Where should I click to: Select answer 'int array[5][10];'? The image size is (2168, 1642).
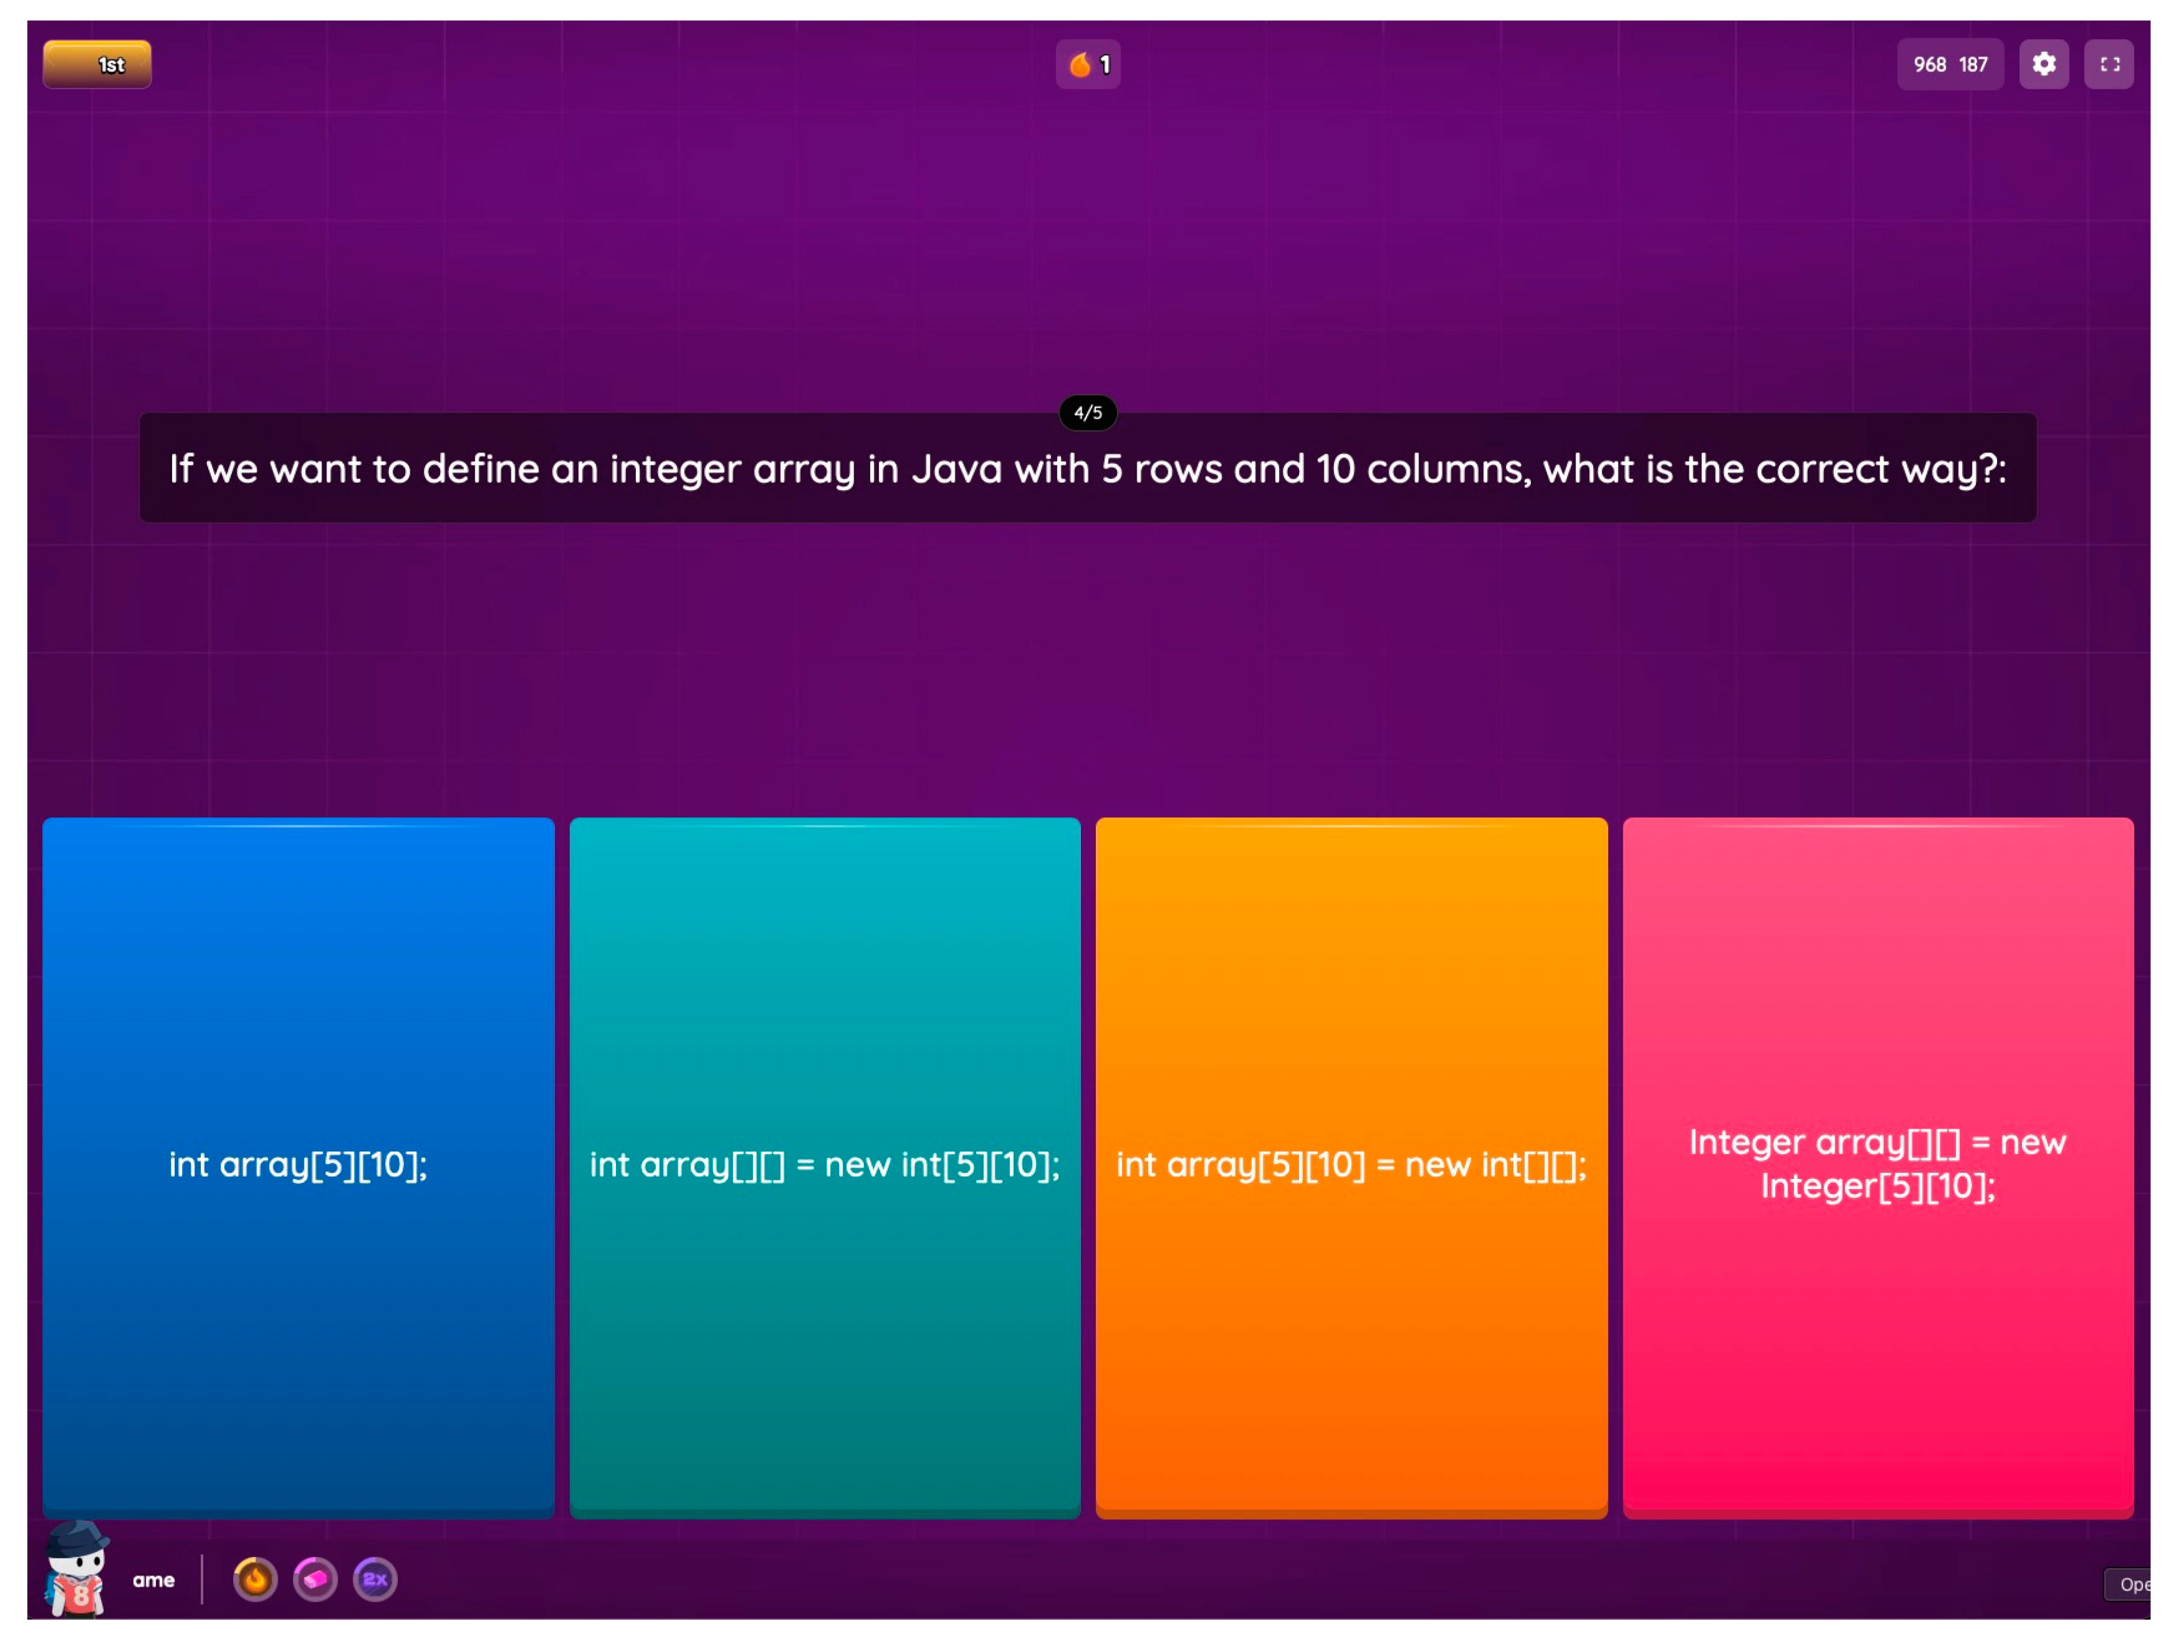[298, 1165]
